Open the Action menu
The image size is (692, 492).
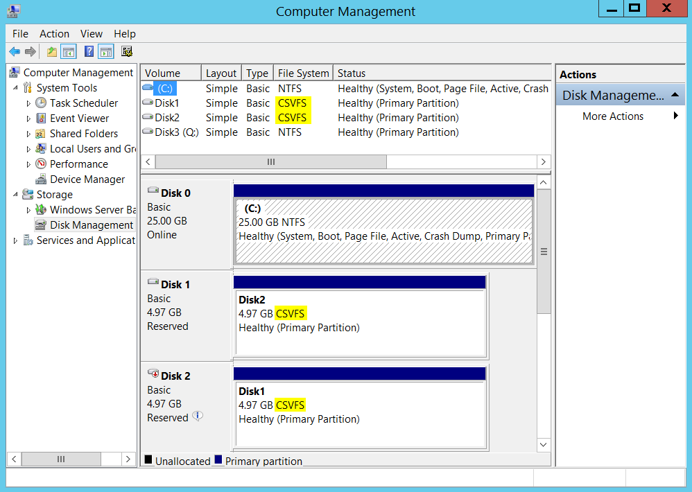[54, 33]
